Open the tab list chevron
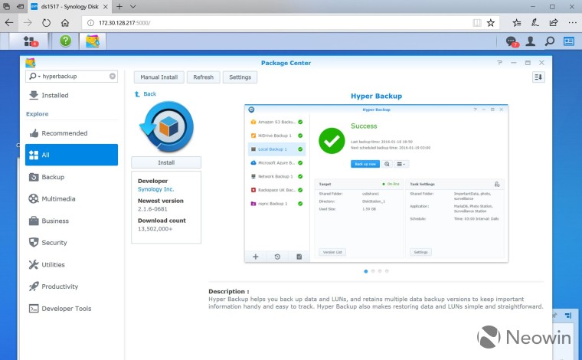 point(133,7)
